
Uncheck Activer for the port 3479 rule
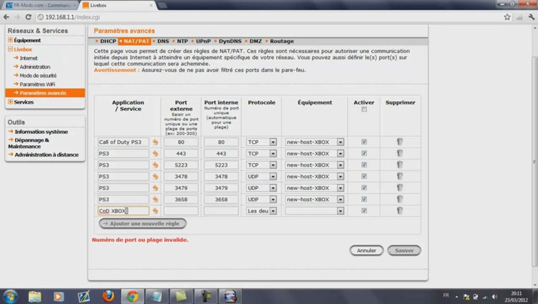(x=364, y=187)
